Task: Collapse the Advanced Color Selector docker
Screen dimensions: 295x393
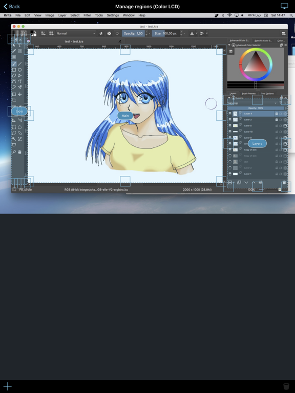Action: (x=229, y=45)
